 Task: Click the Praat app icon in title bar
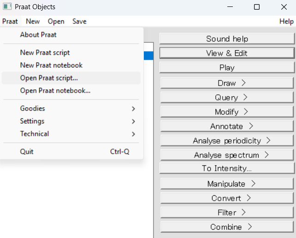[x=7, y=7]
